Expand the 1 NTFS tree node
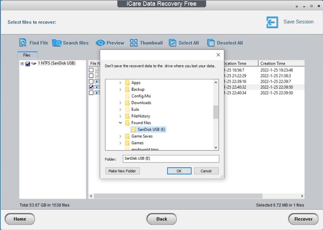The image size is (323, 230). tap(22, 64)
